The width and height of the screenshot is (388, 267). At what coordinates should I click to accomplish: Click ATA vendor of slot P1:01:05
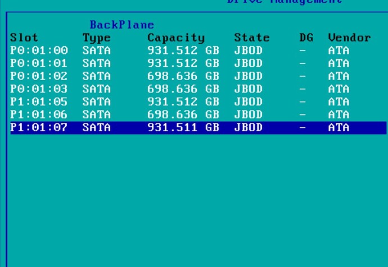point(339,102)
